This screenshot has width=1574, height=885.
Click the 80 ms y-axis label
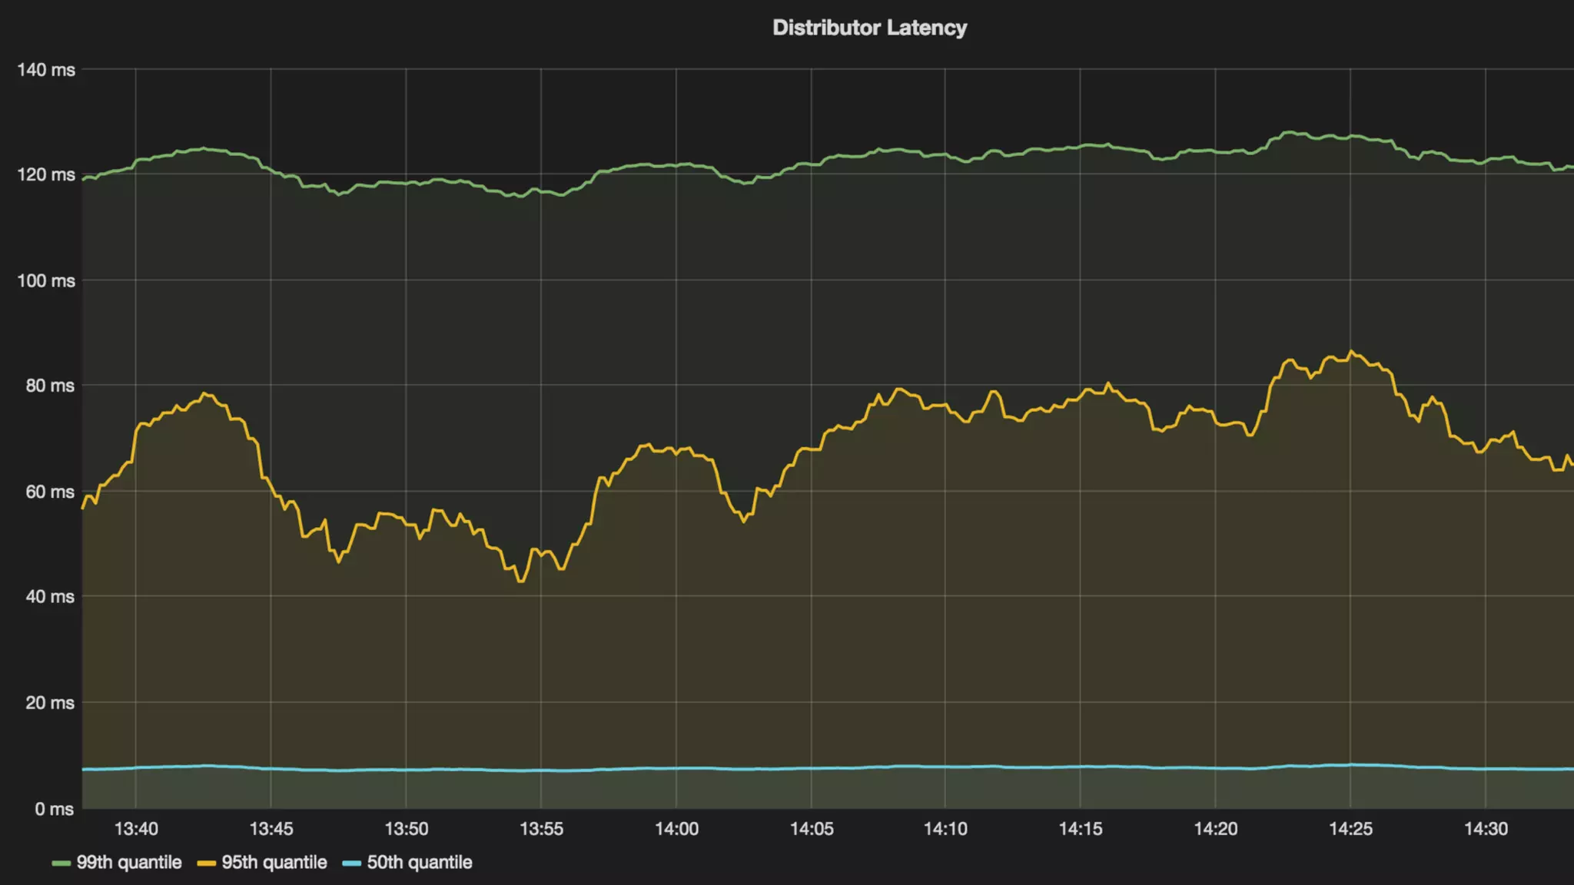tap(50, 386)
